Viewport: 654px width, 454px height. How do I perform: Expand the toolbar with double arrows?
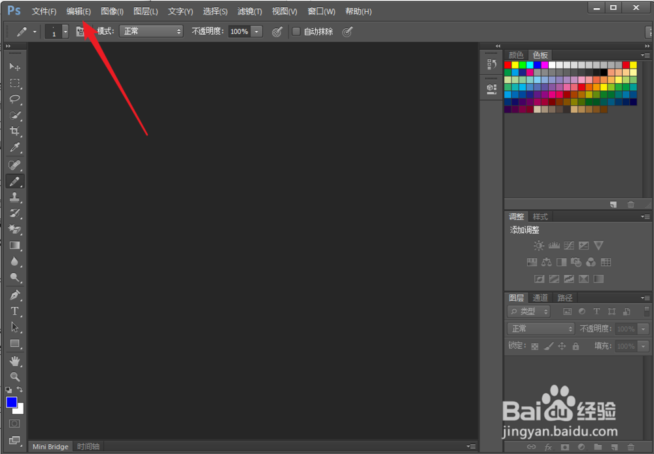[8, 46]
